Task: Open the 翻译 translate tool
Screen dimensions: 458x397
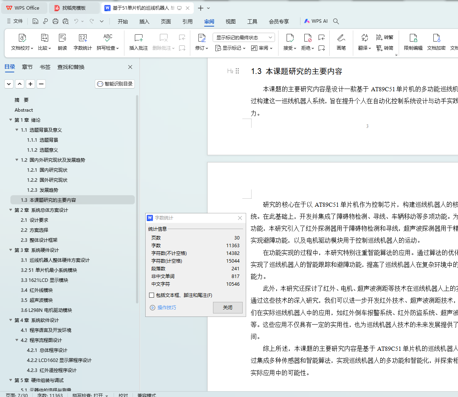Action: coord(364,42)
